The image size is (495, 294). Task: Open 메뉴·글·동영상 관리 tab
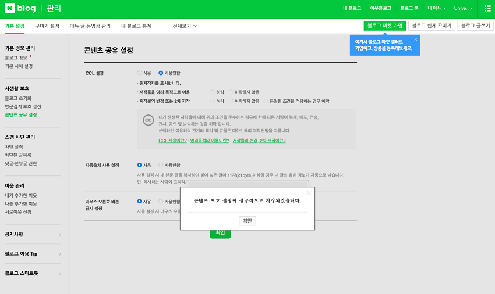(x=90, y=26)
